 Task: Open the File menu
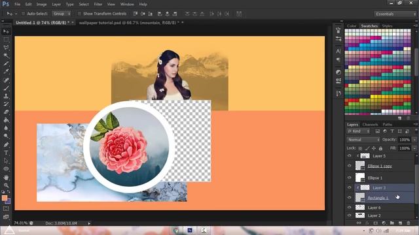[18, 5]
